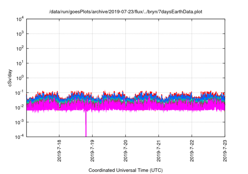Click the 10^2 y-axis tick label
248x174 pixels.
tap(20, 49)
